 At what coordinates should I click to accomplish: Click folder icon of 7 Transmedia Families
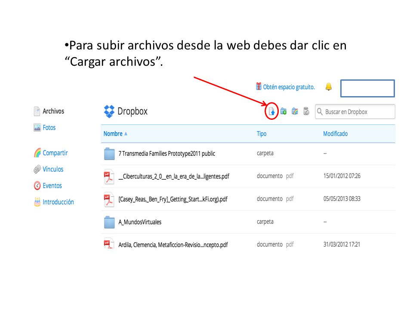109,154
